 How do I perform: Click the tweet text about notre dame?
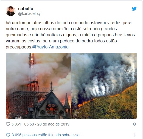tap(70, 35)
